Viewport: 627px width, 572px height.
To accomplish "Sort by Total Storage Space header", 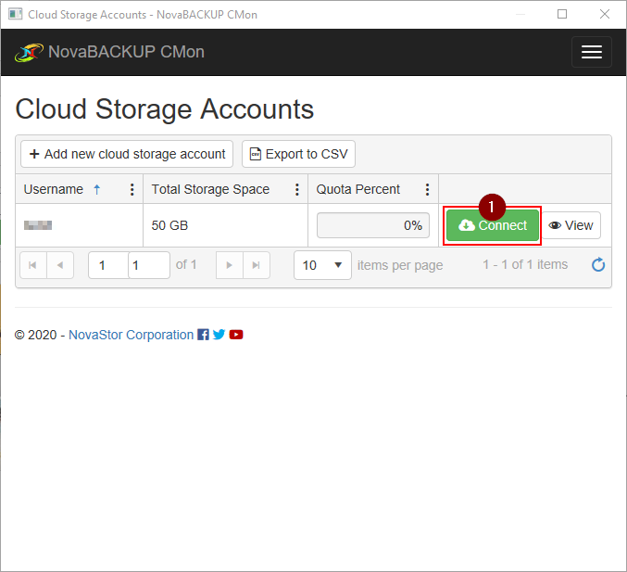I will click(210, 189).
